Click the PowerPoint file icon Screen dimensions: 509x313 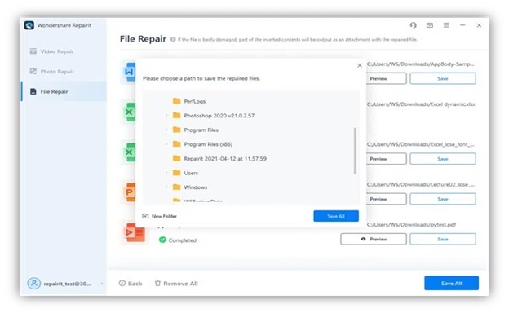130,192
